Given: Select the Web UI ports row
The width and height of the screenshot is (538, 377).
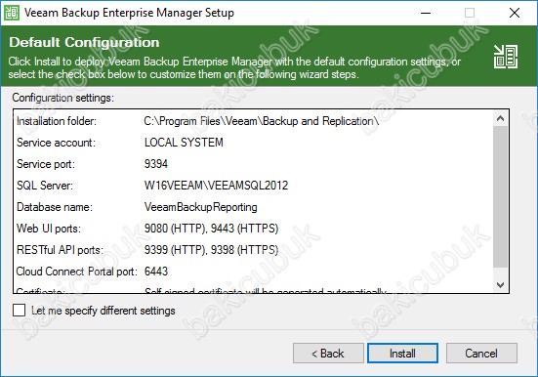Looking at the screenshot, I should 254,229.
